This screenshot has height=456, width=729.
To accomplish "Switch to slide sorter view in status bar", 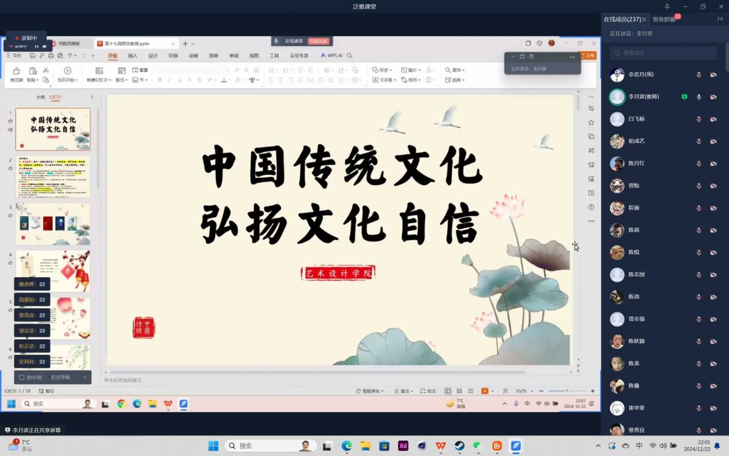I will coord(459,391).
